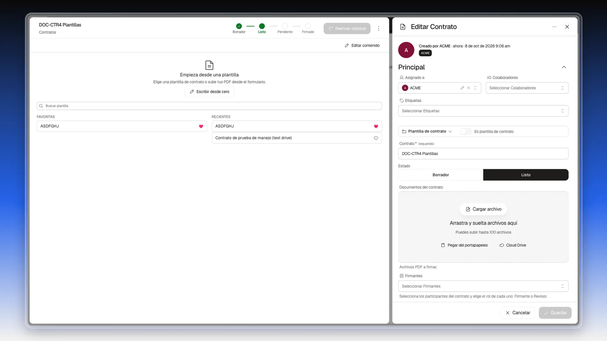The height and width of the screenshot is (341, 607).
Task: Open the Asignado a selector arrows
Action: click(475, 88)
